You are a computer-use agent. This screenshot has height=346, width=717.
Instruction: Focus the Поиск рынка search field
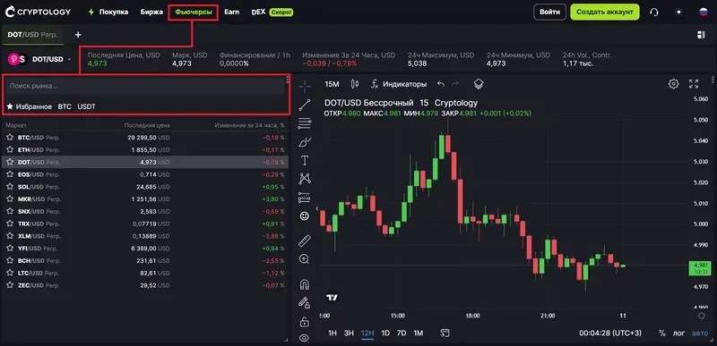click(145, 86)
